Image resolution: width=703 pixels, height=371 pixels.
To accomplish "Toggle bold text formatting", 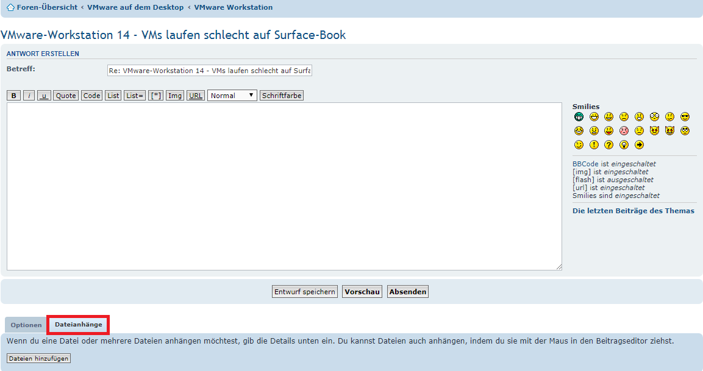I will (x=13, y=96).
